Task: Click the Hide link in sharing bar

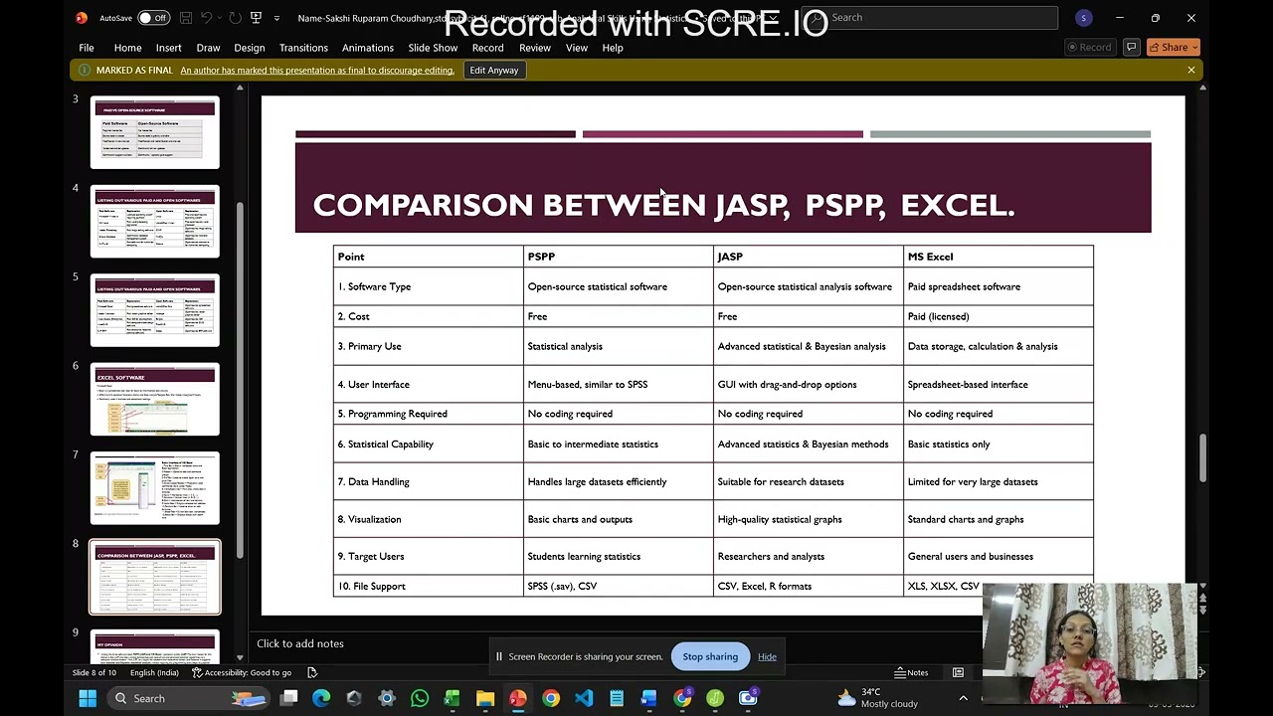Action: [767, 656]
